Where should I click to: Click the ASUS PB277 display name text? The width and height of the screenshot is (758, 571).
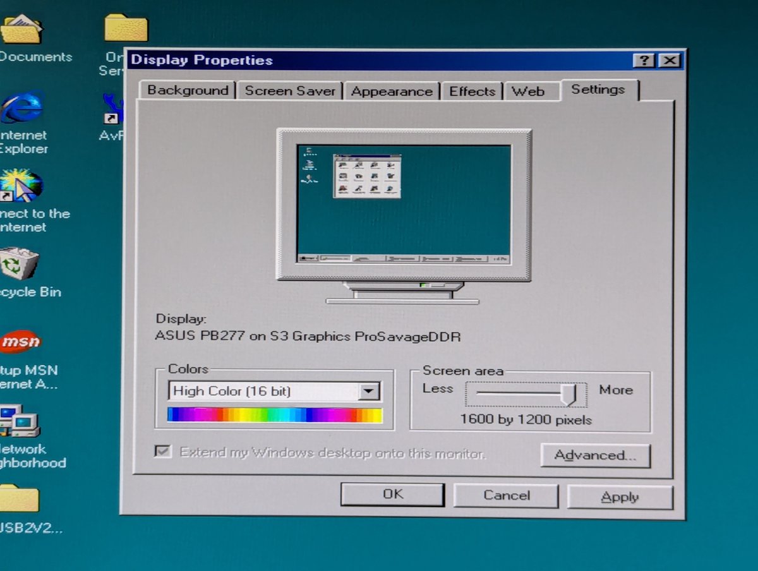point(308,336)
